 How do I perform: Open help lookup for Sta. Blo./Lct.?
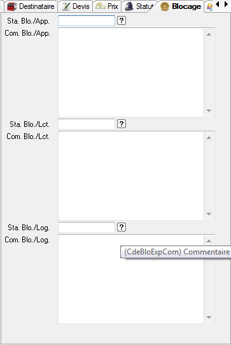pyautogui.click(x=122, y=124)
